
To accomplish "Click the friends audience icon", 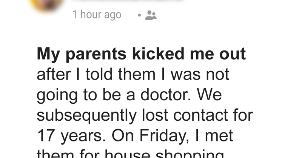I will (x=151, y=15).
